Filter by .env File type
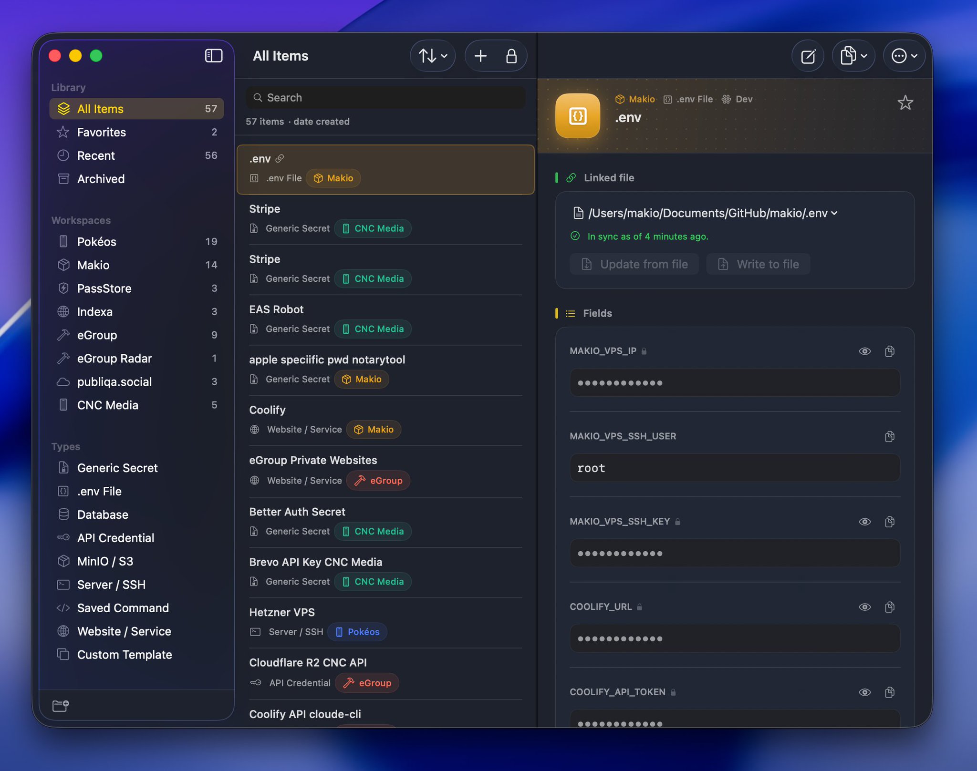The image size is (977, 771). (136, 491)
